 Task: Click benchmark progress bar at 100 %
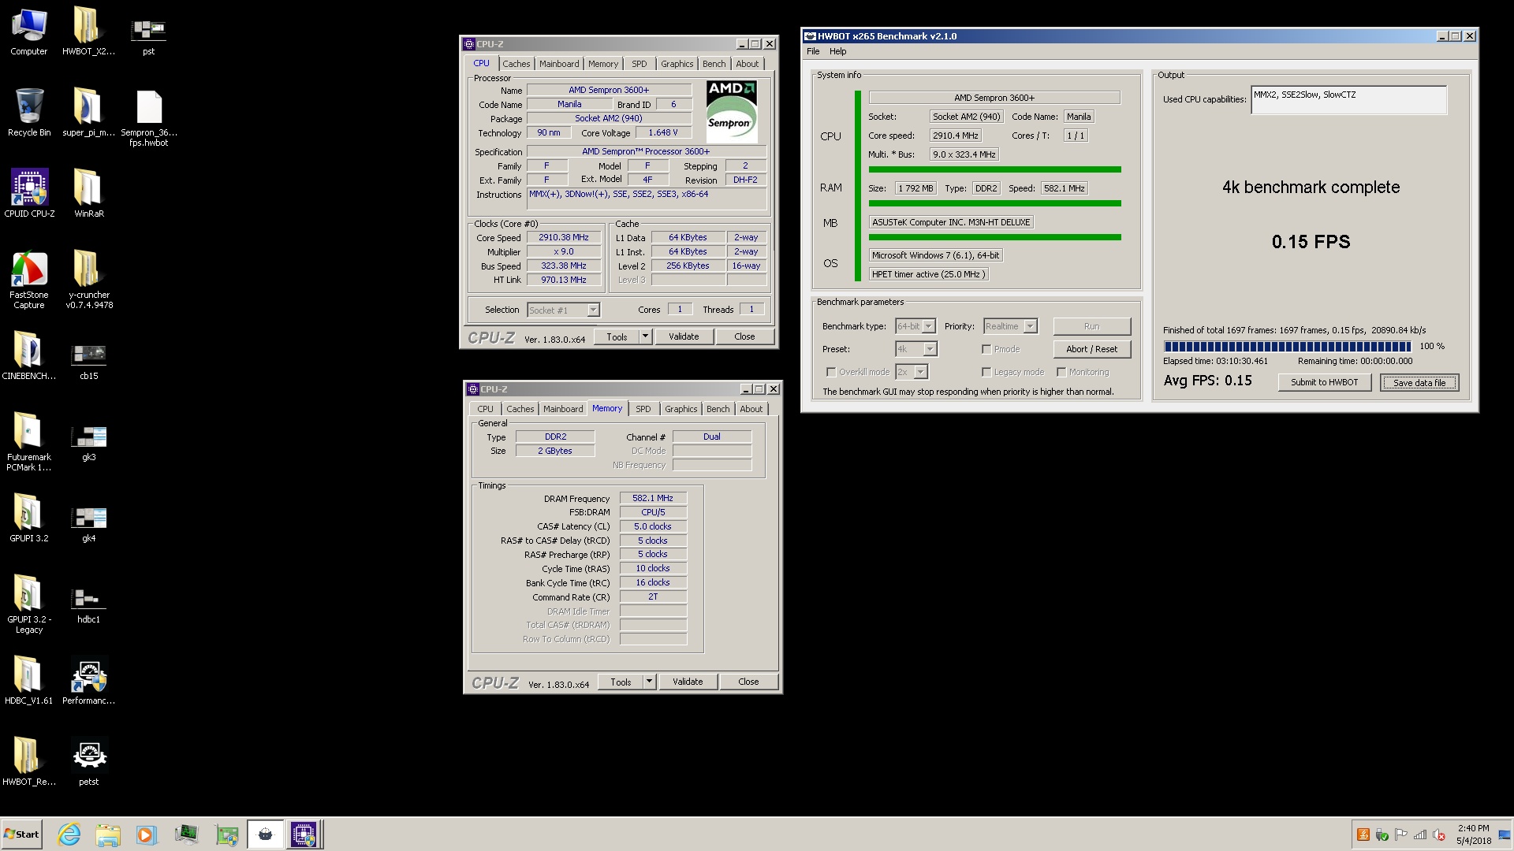coord(1288,346)
